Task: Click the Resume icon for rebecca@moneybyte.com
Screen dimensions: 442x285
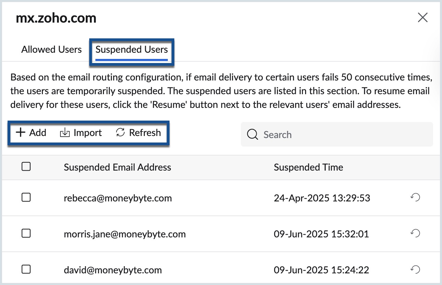Action: 415,197
